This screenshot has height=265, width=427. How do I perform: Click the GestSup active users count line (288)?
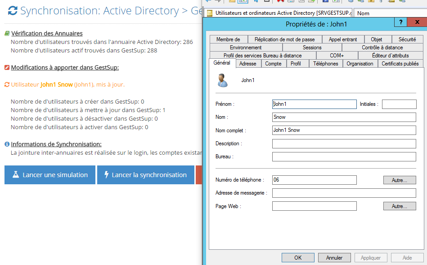click(x=84, y=51)
